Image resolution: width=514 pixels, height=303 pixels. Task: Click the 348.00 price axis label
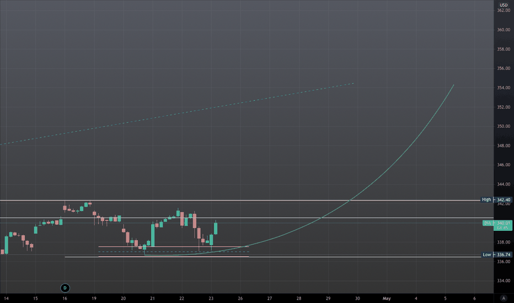click(x=504, y=145)
